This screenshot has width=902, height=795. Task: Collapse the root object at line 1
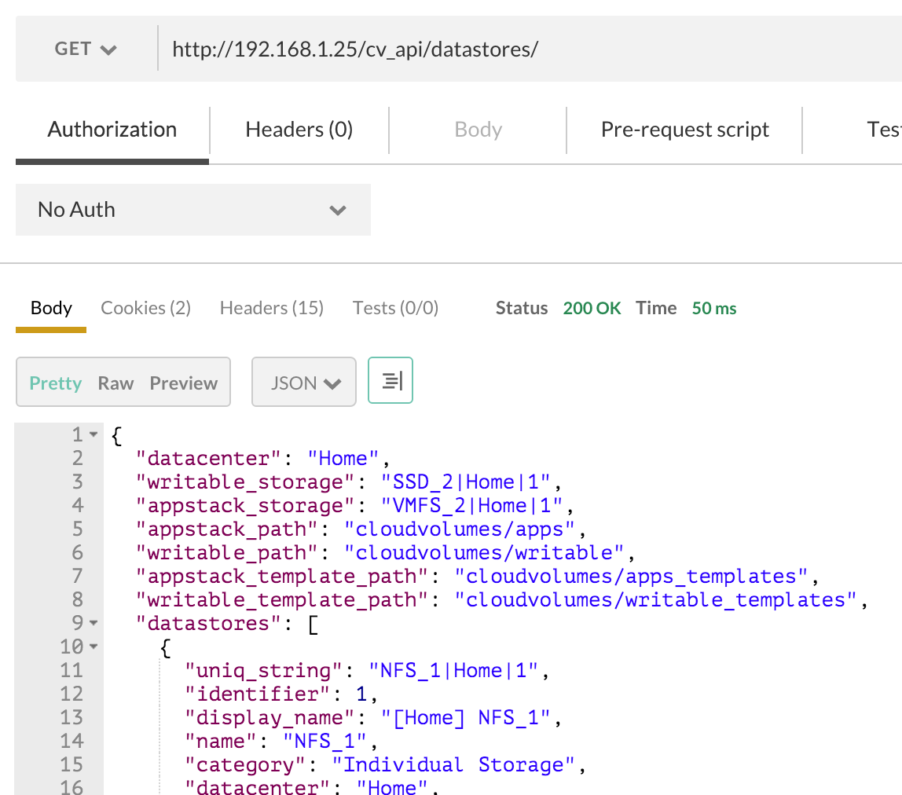coord(93,434)
